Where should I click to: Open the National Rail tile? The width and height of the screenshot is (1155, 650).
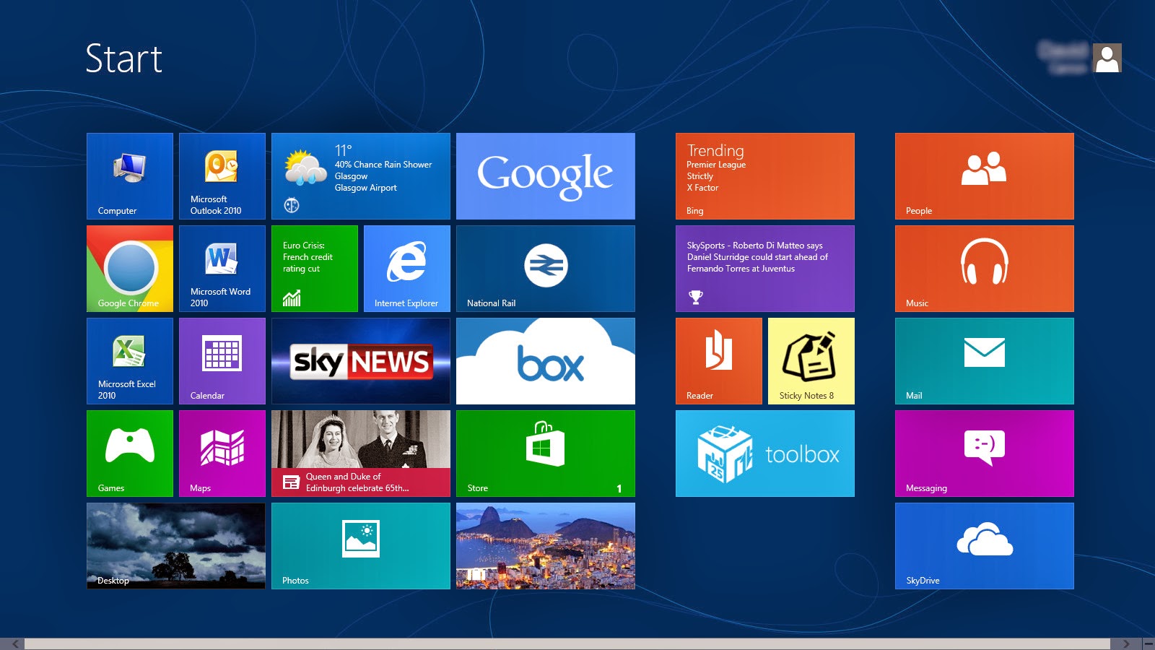coord(546,268)
